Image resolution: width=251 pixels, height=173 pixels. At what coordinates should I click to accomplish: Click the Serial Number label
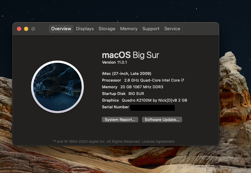(x=115, y=107)
